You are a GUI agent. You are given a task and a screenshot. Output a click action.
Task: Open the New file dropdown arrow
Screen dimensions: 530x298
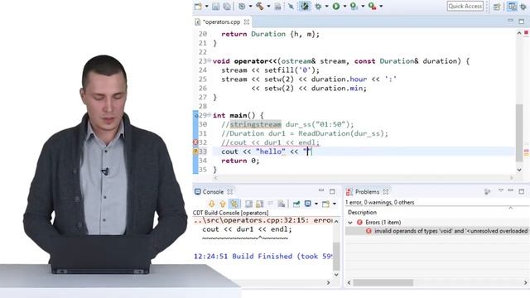(206, 6)
